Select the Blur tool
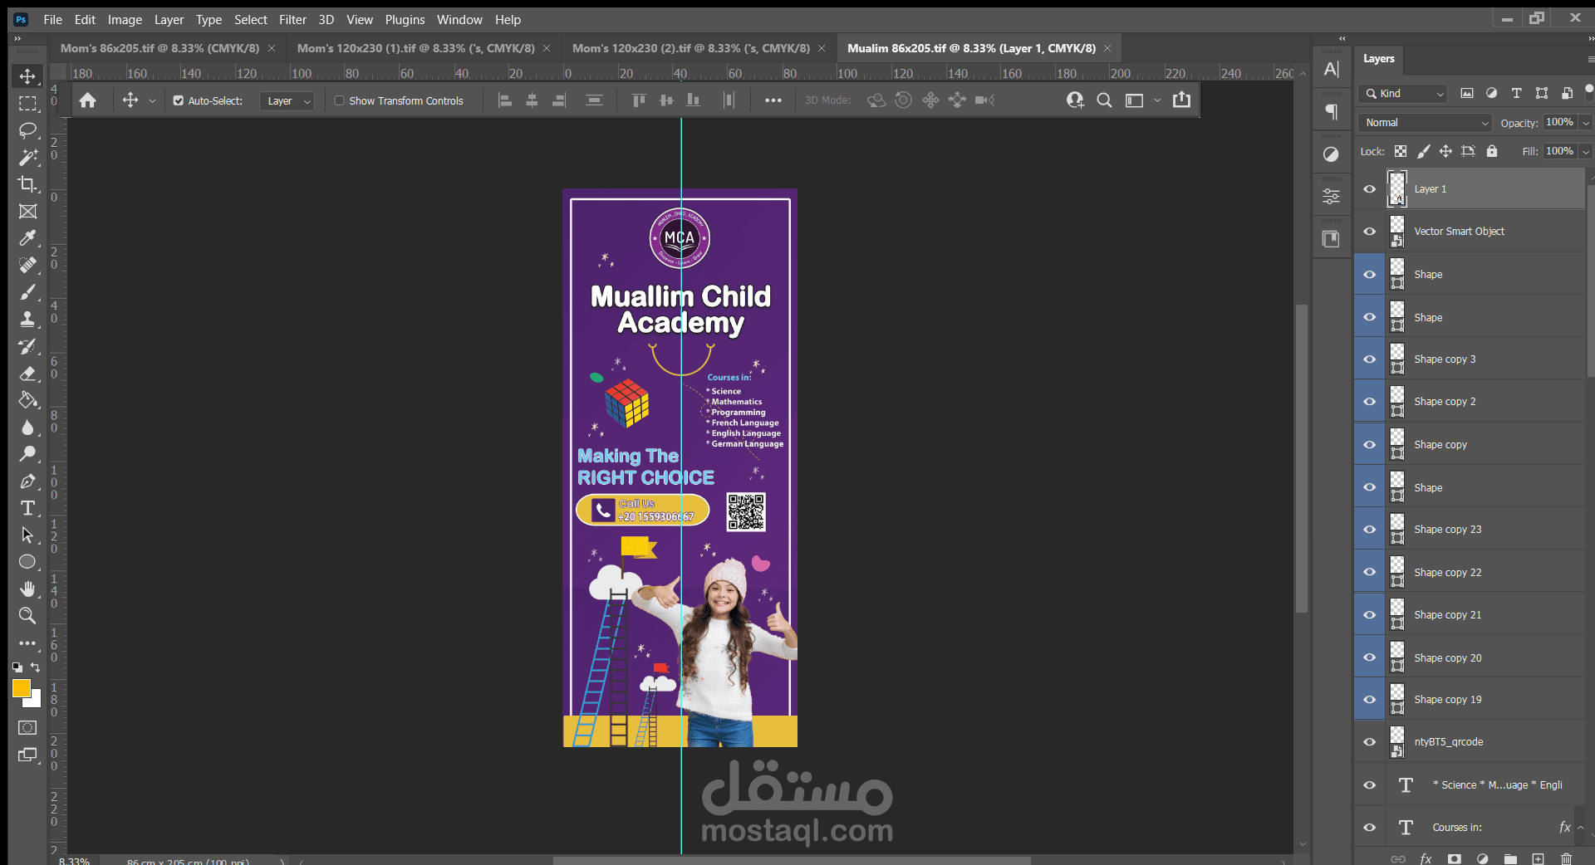Image resolution: width=1595 pixels, height=865 pixels. point(27,427)
